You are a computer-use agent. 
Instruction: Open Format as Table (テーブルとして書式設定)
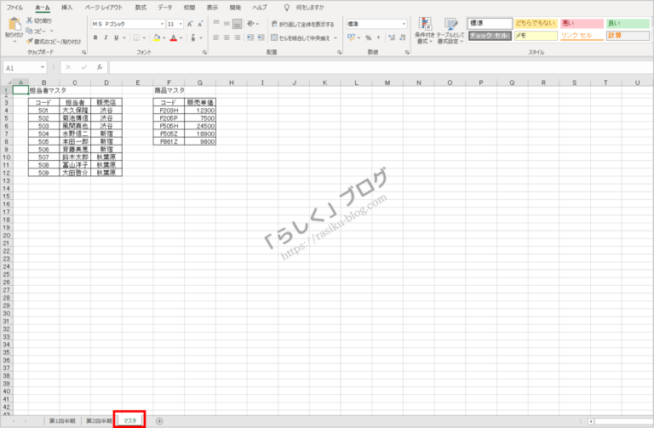point(450,31)
